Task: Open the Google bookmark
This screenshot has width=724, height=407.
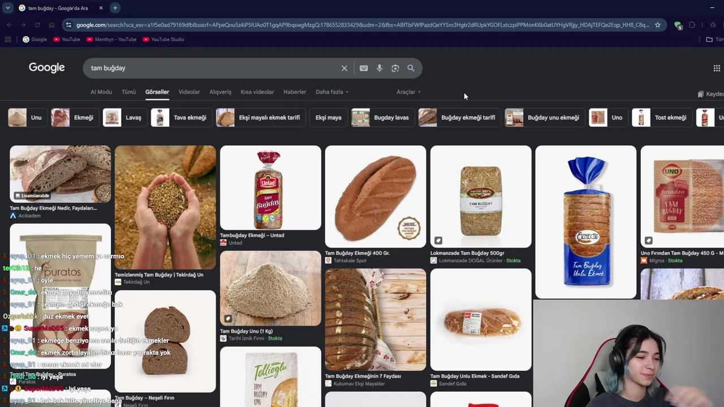Action: [35, 40]
